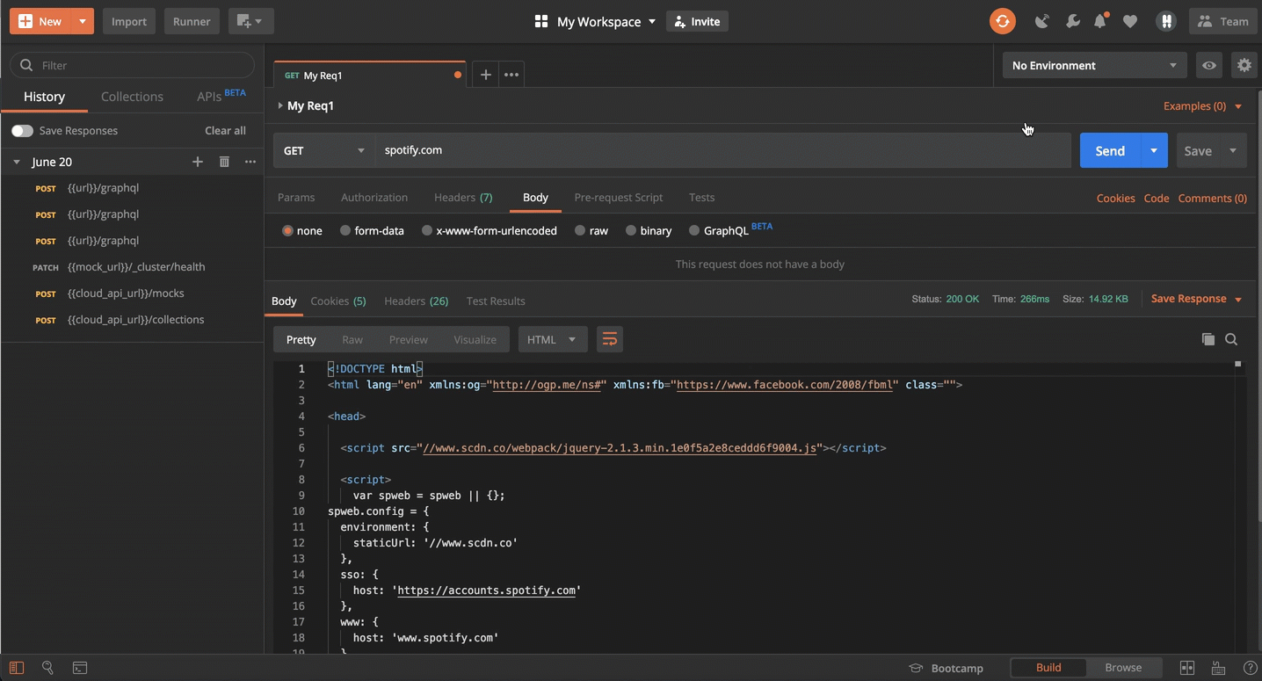
Task: Open the No Environment dropdown
Action: coord(1095,65)
